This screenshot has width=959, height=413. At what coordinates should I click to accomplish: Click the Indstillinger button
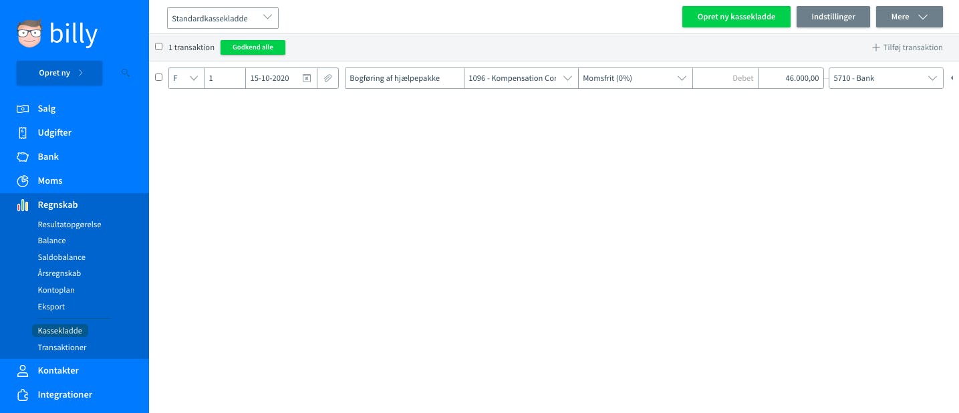coord(833,17)
